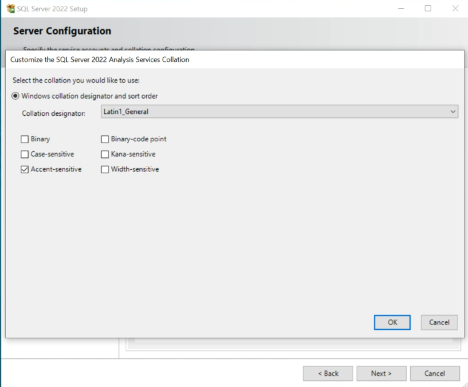Cancel the collation customization dialog

(x=439, y=322)
